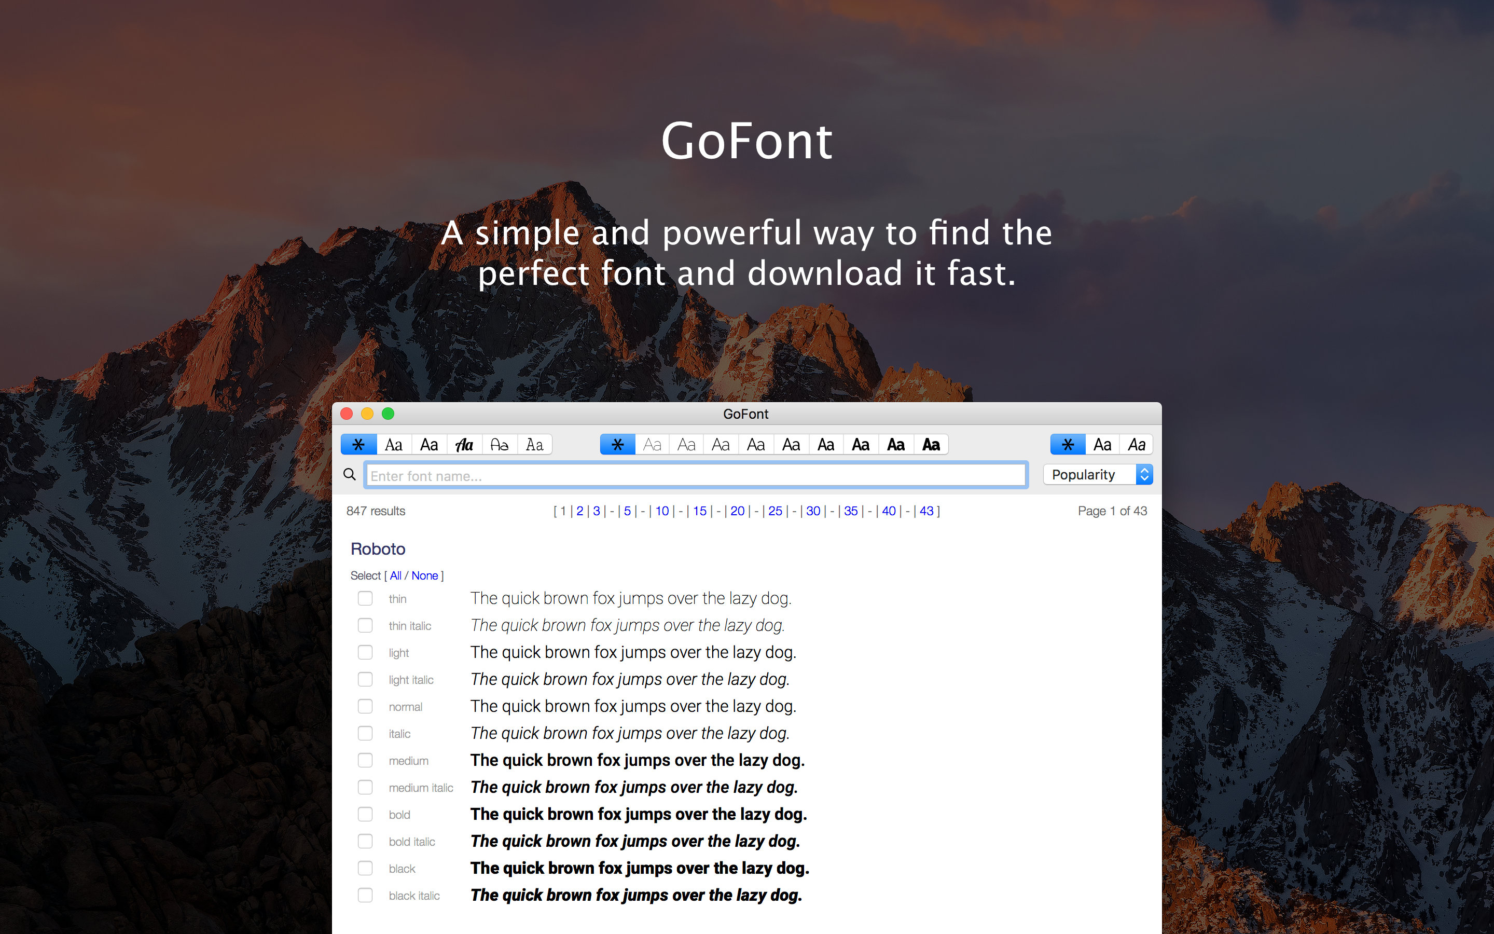Select the sans-serif font category filter
Viewport: 1494px width, 934px height.
point(429,444)
